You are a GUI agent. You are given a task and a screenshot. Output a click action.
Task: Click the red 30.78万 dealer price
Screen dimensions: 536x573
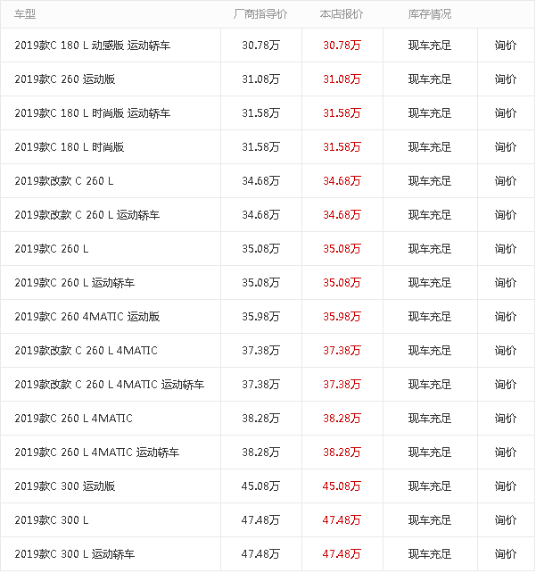[x=342, y=46]
